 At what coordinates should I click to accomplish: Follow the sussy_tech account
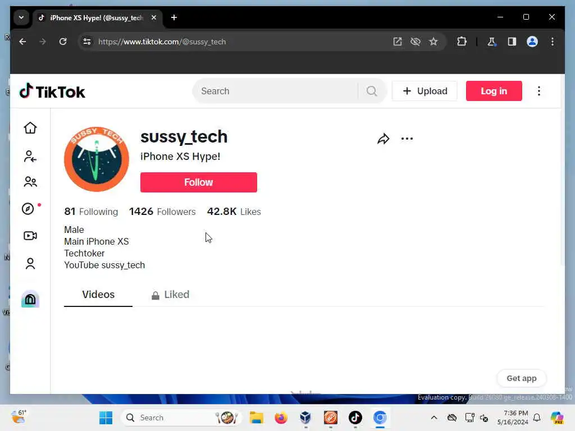198,182
